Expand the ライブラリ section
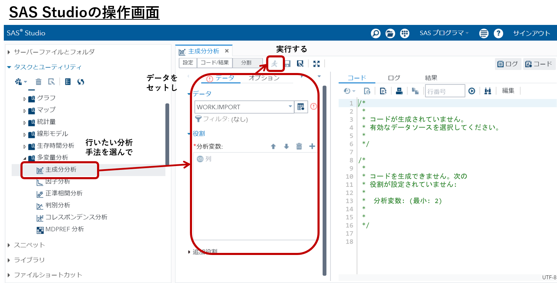557x283 pixels. pyautogui.click(x=9, y=260)
